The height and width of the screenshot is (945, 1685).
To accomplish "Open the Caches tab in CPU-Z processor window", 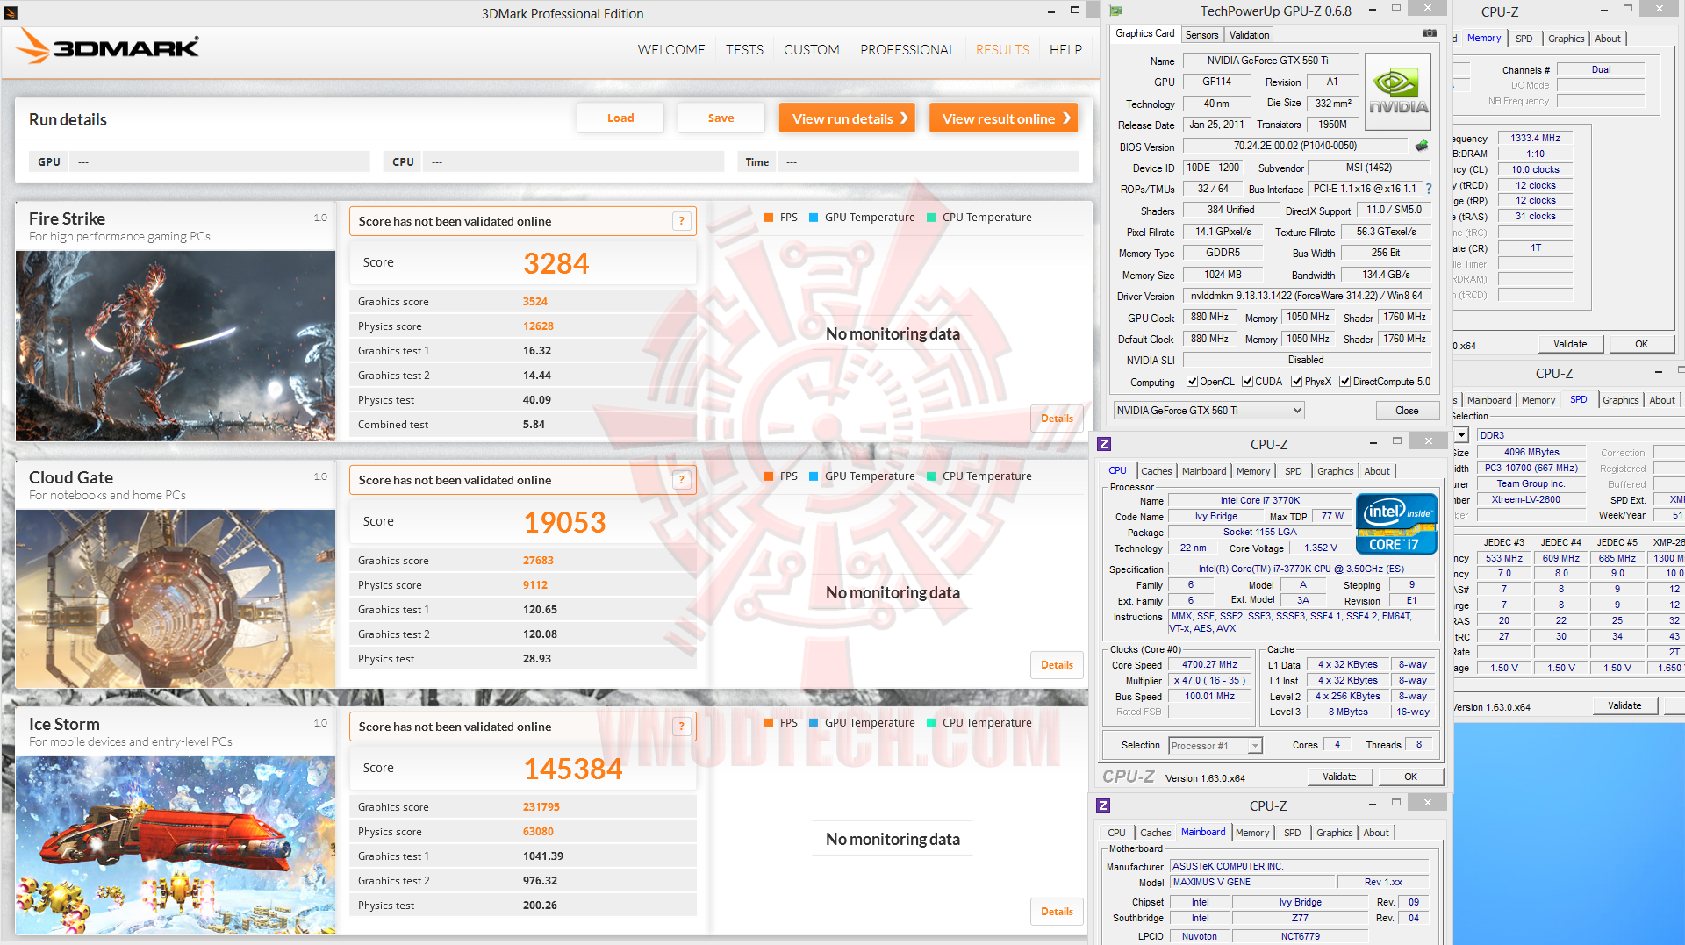I will (x=1156, y=471).
